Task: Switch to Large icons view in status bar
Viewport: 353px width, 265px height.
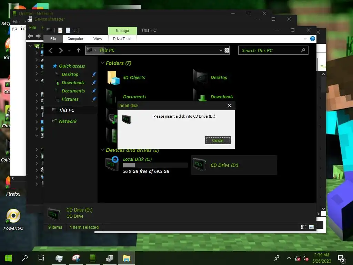Action: tap(311, 227)
